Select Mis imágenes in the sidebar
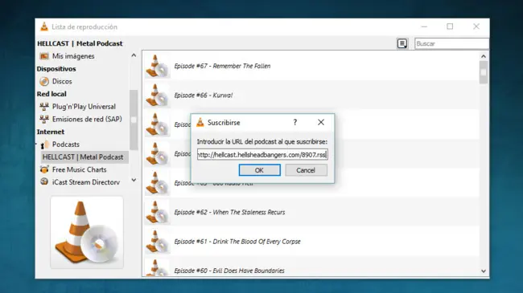This screenshot has height=293, width=523. tap(73, 56)
